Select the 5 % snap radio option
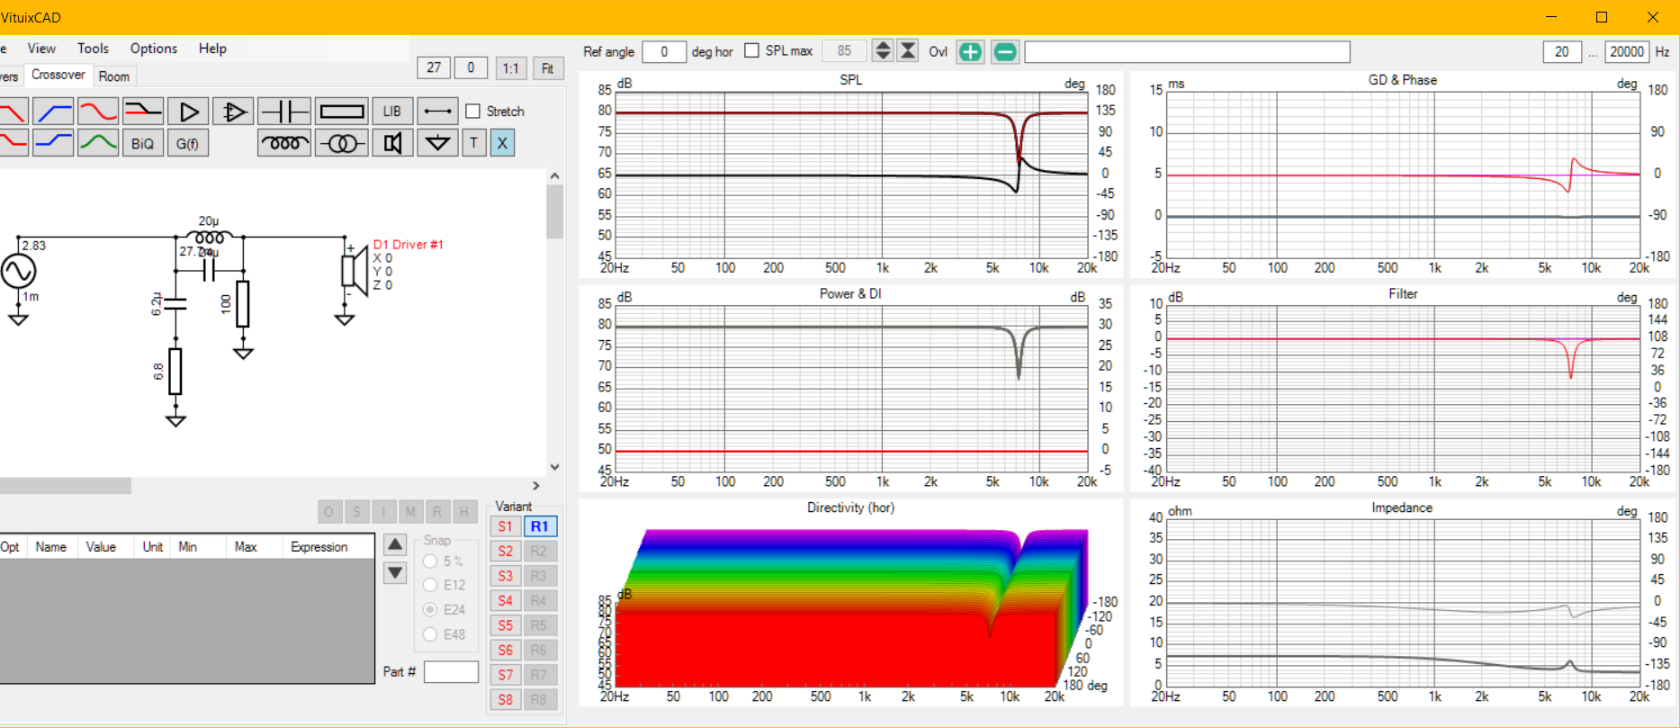 (x=430, y=561)
